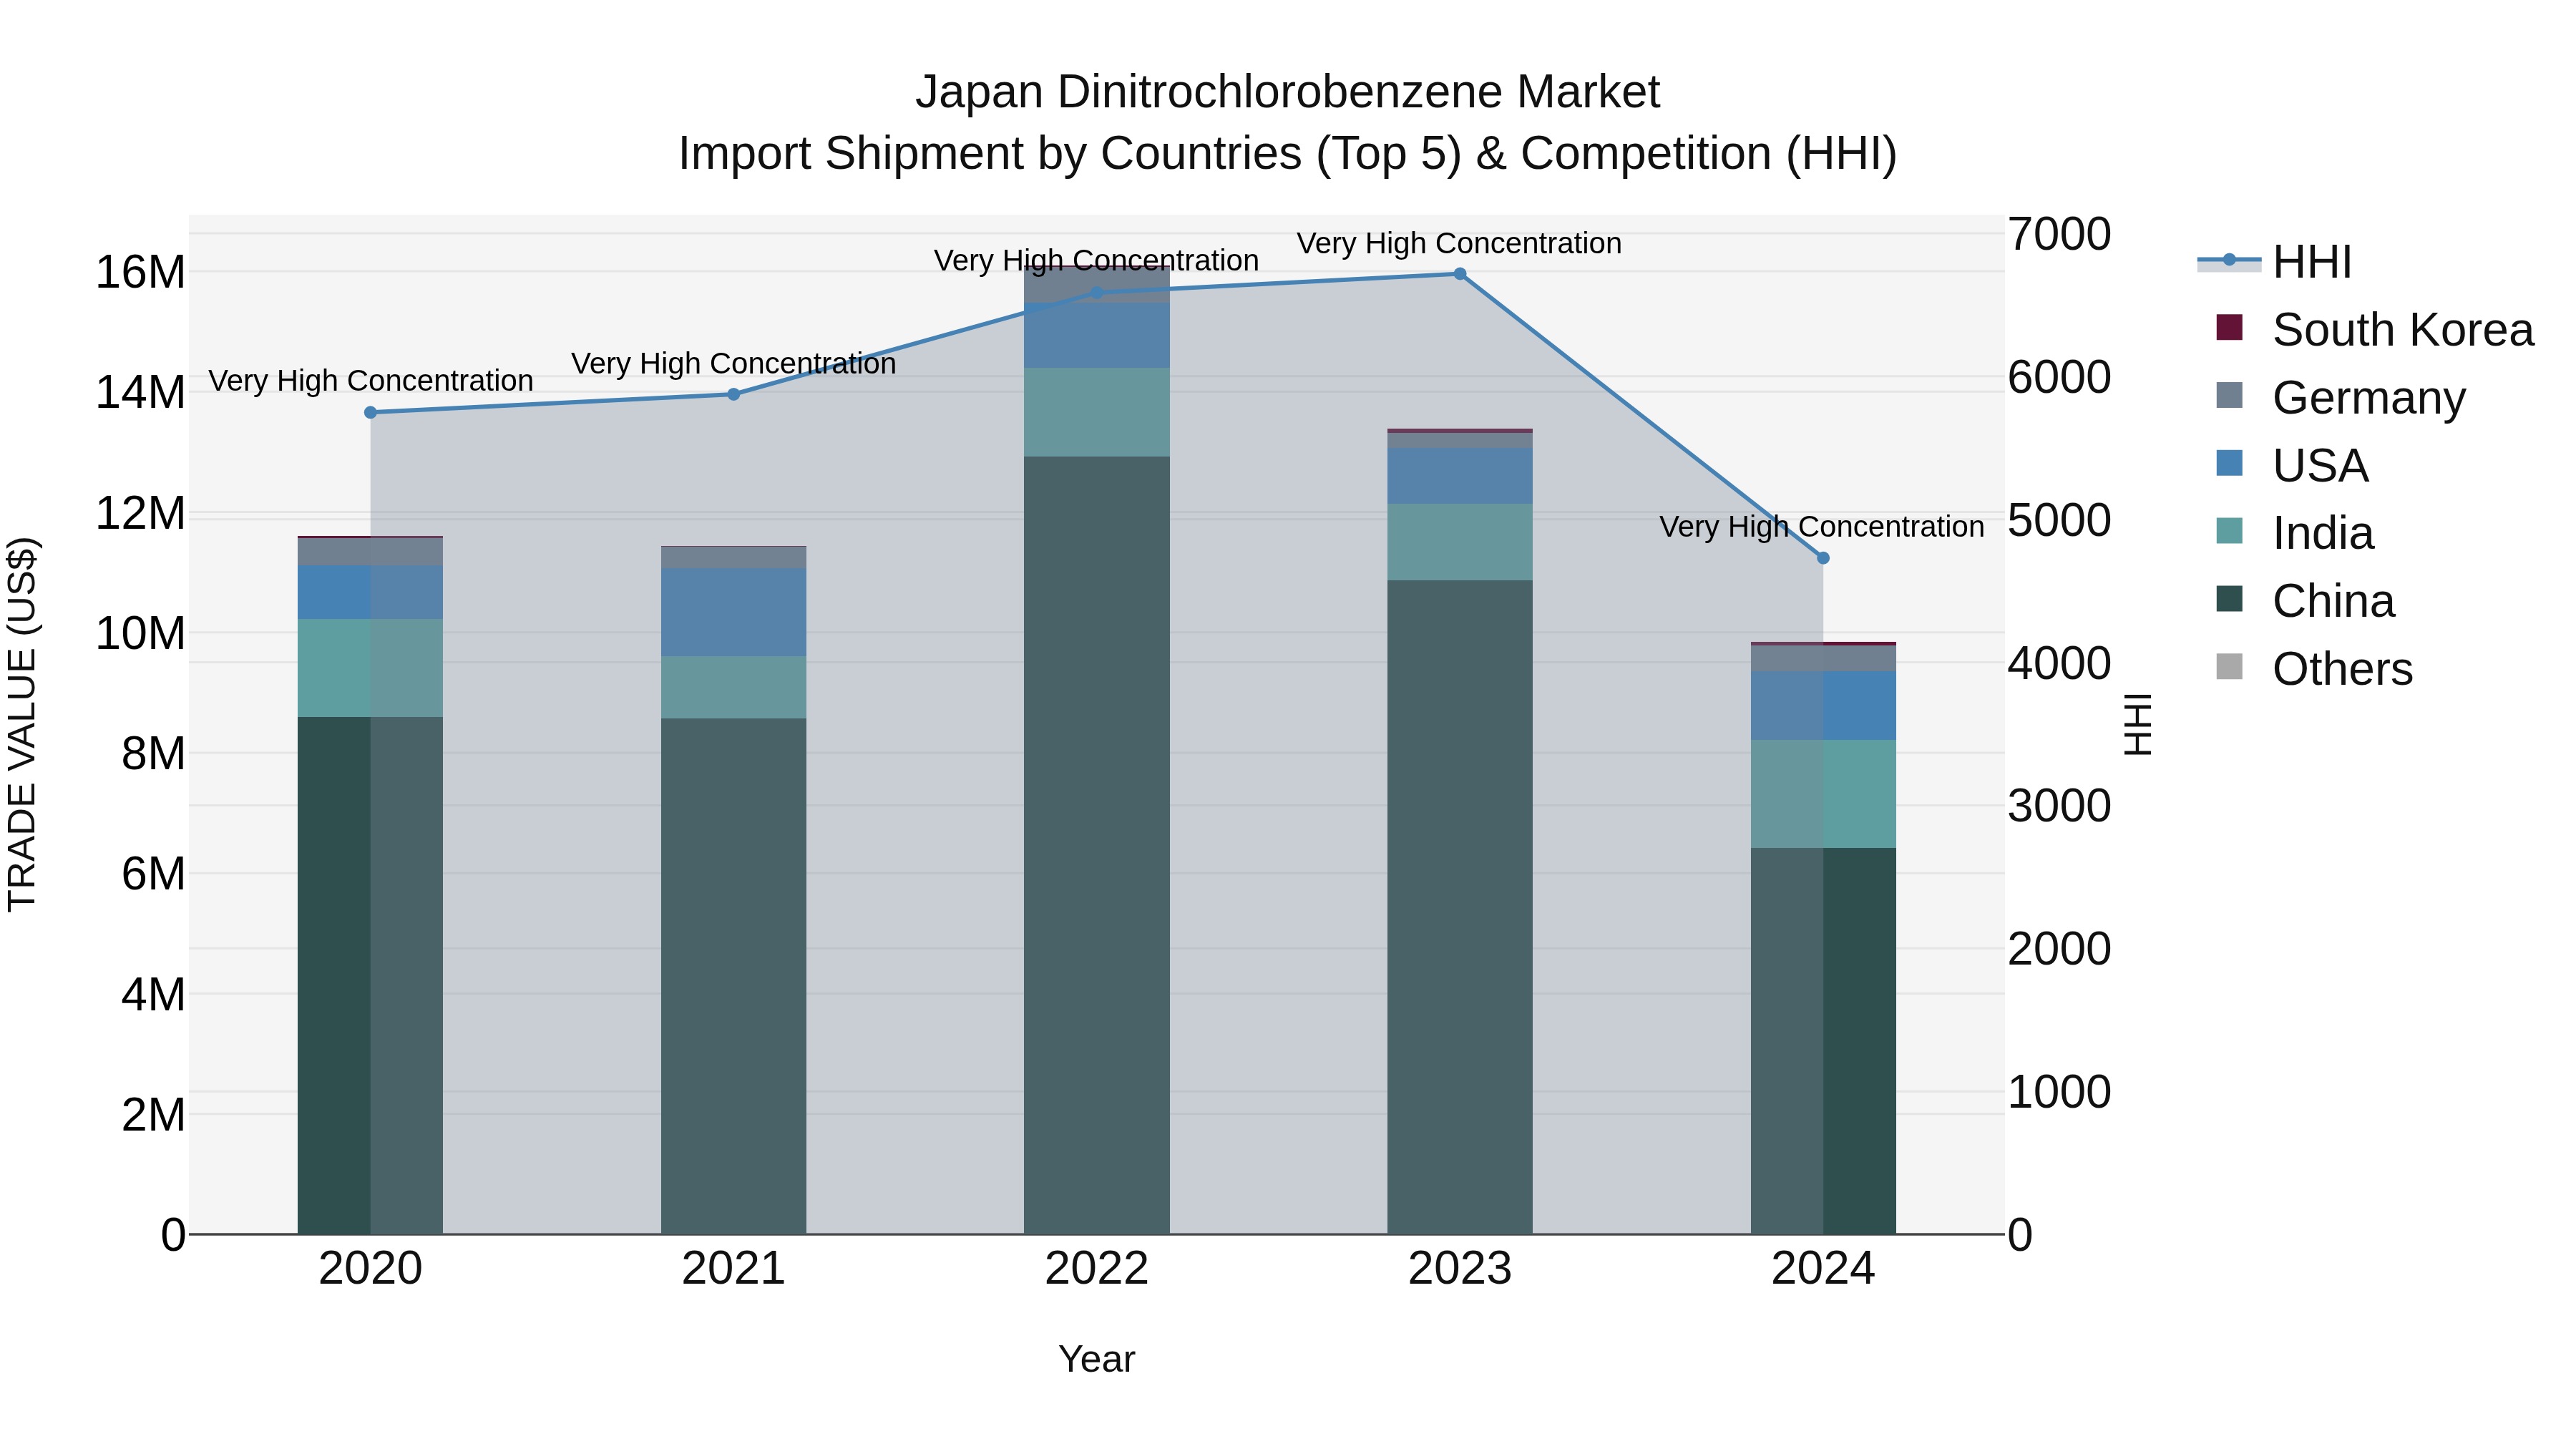Click the USA segment of the 2024 bar

1822,706
